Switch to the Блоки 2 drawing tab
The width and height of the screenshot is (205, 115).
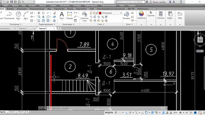tap(23, 28)
